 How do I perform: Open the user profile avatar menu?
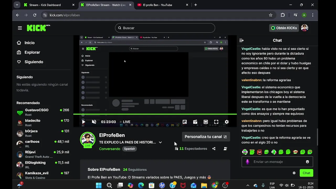[x=304, y=28]
